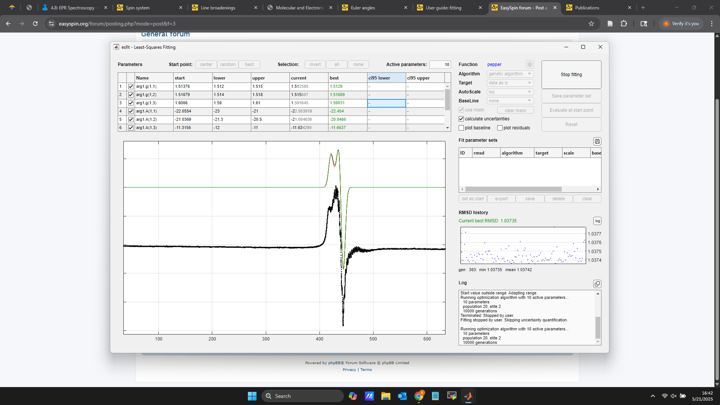
Task: Toggle log scale RMSD button
Action: 597,221
